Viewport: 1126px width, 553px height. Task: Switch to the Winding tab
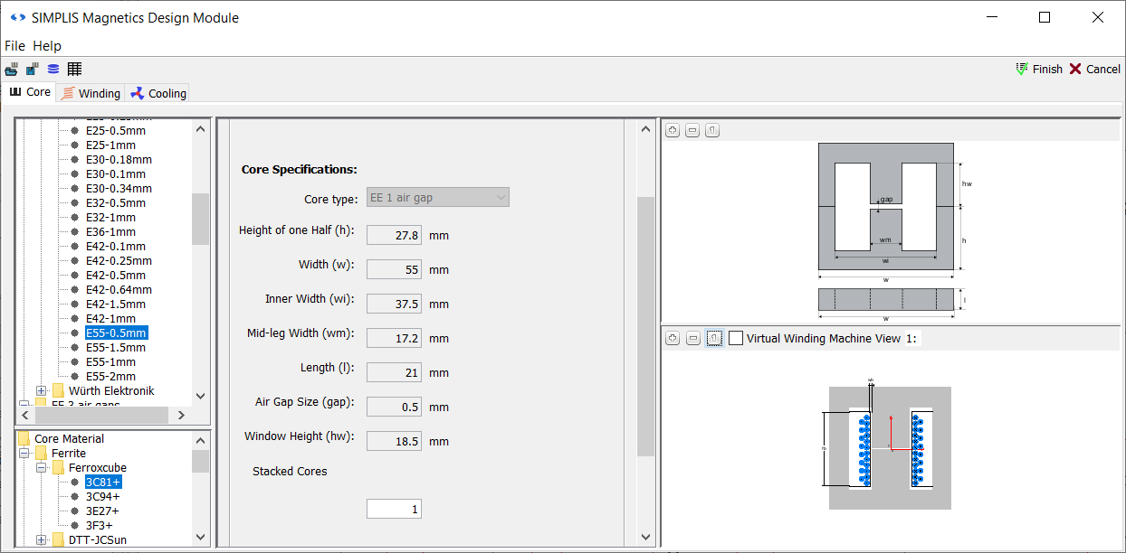coord(91,93)
